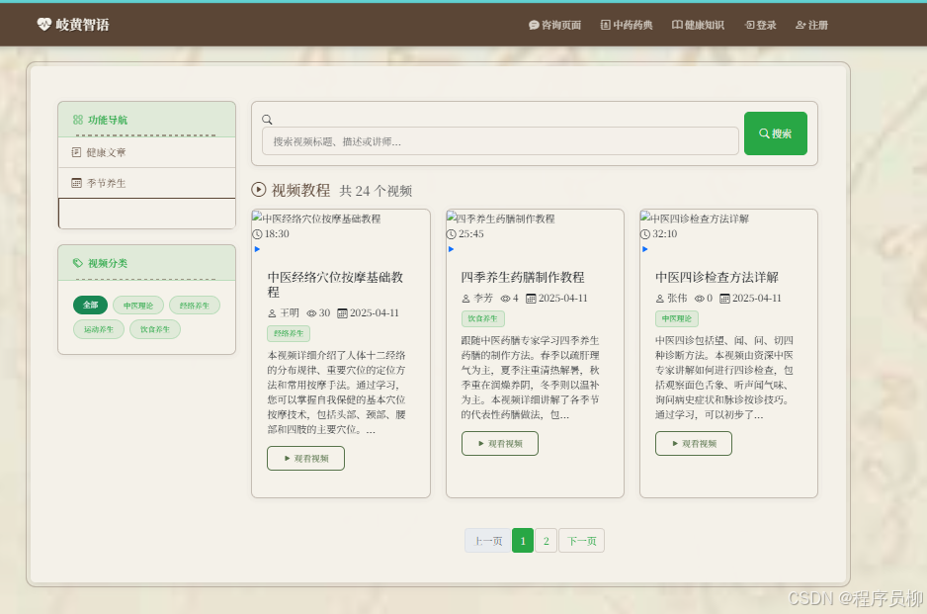Select the 注册 menu item
The height and width of the screenshot is (614, 927).
click(x=812, y=25)
